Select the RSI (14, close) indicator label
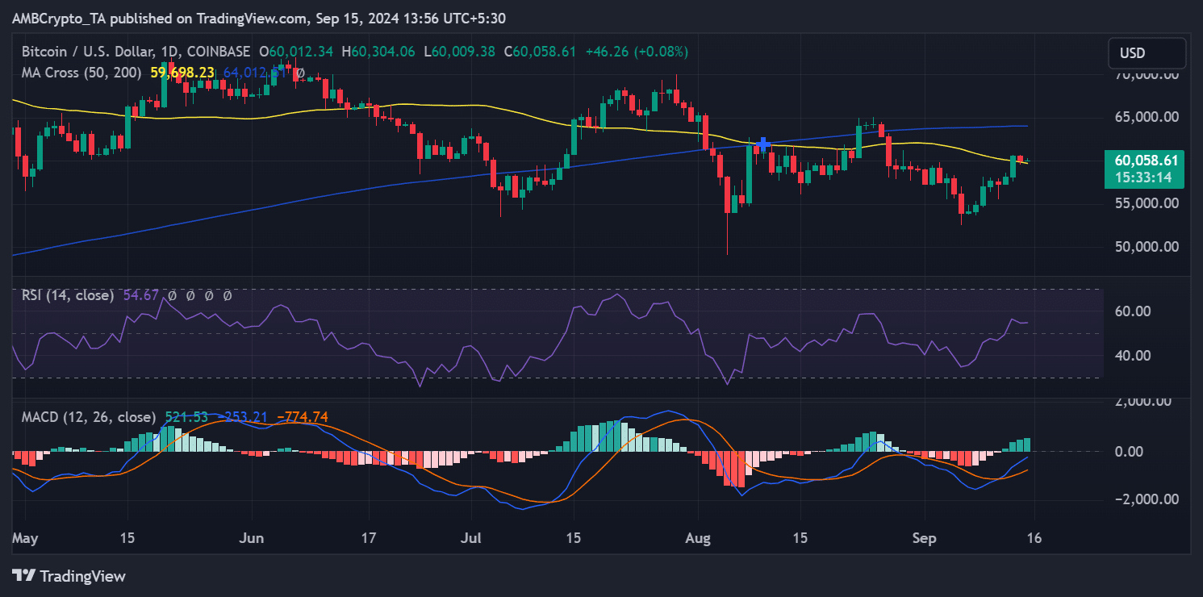1203x597 pixels. [69, 296]
